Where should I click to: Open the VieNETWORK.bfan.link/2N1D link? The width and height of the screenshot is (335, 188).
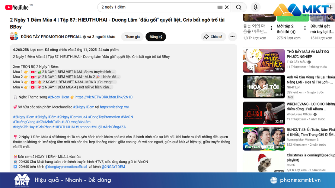[104, 97]
